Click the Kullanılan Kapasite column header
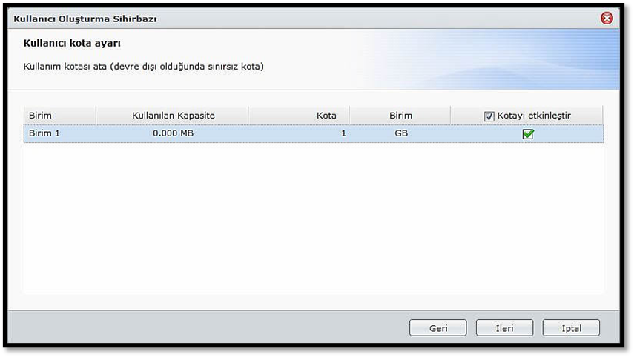This screenshot has width=634, height=357. [173, 116]
